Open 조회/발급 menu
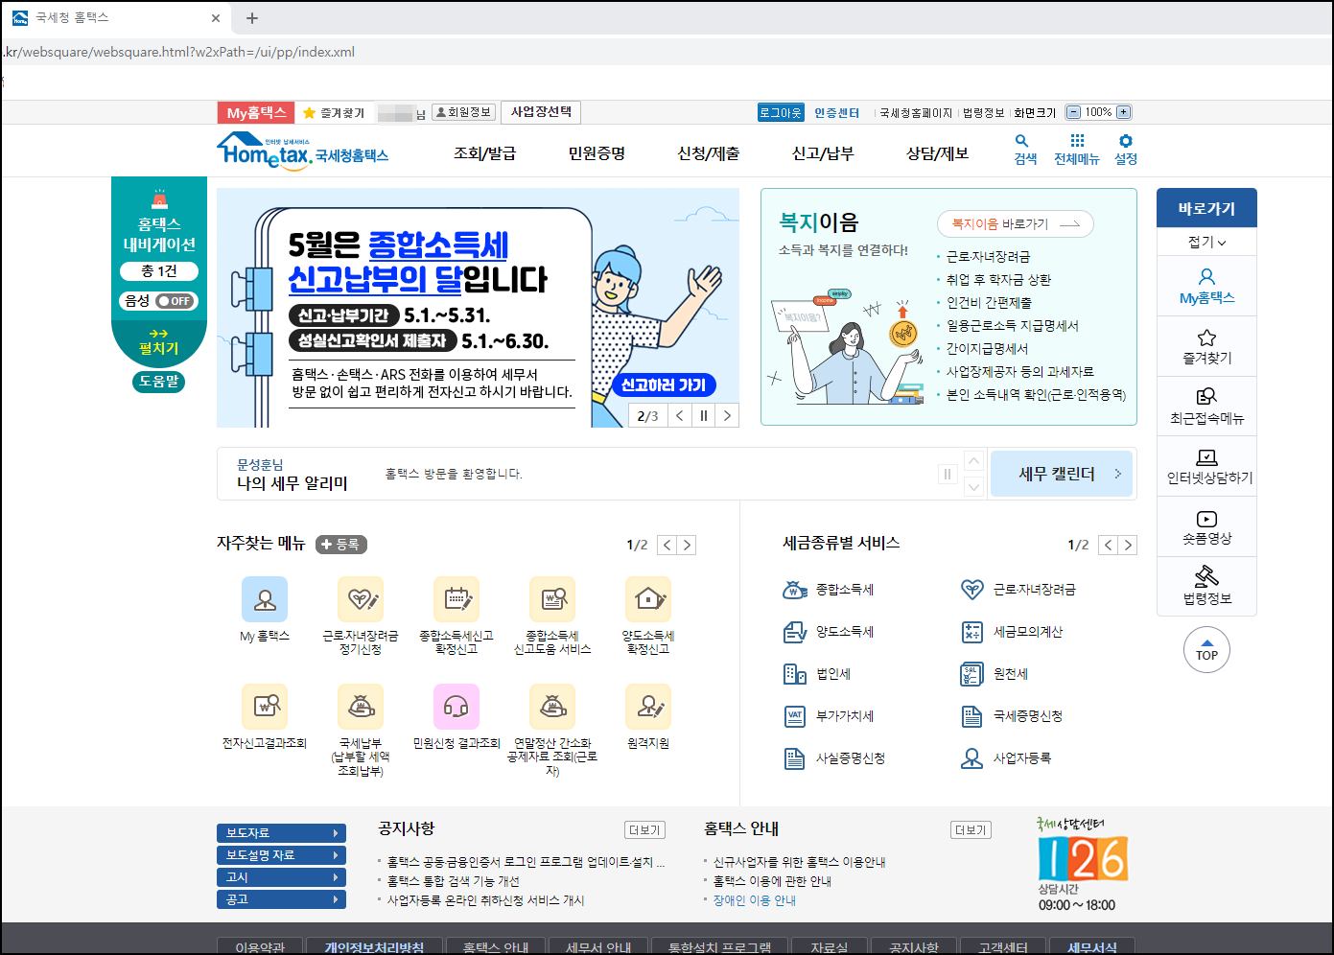The image size is (1334, 955). point(484,153)
